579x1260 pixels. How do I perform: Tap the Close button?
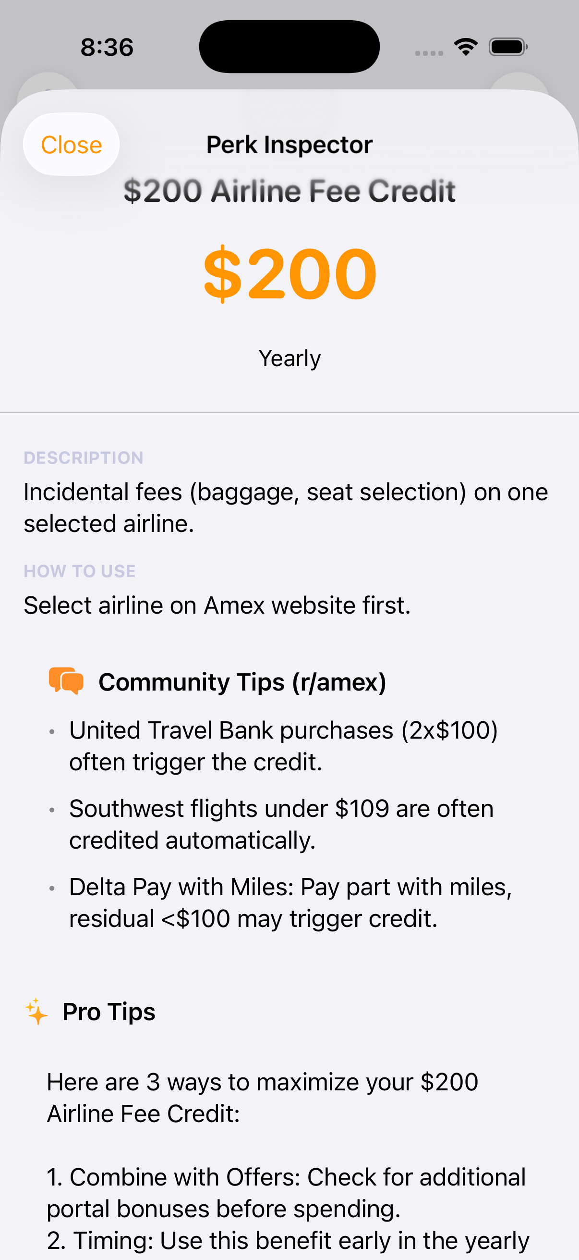[x=72, y=145]
